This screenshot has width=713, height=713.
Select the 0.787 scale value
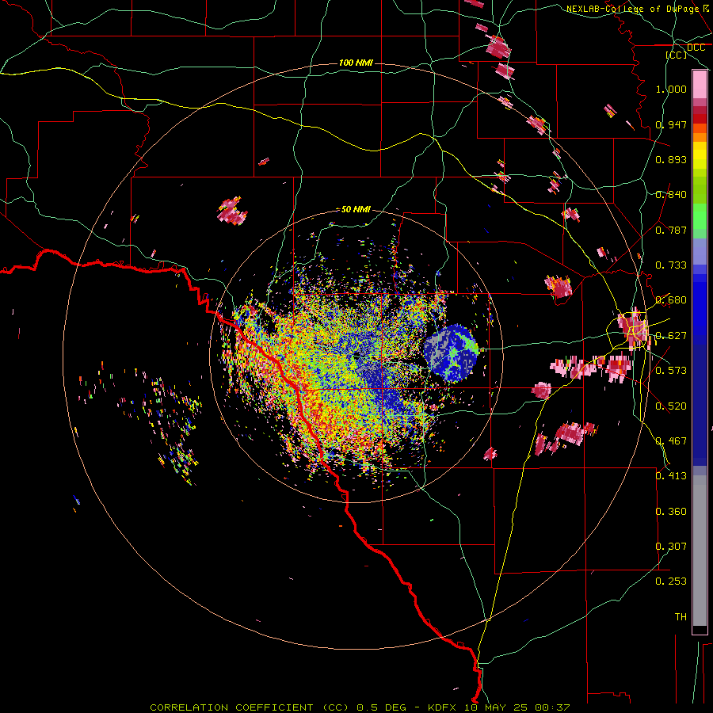pos(671,230)
